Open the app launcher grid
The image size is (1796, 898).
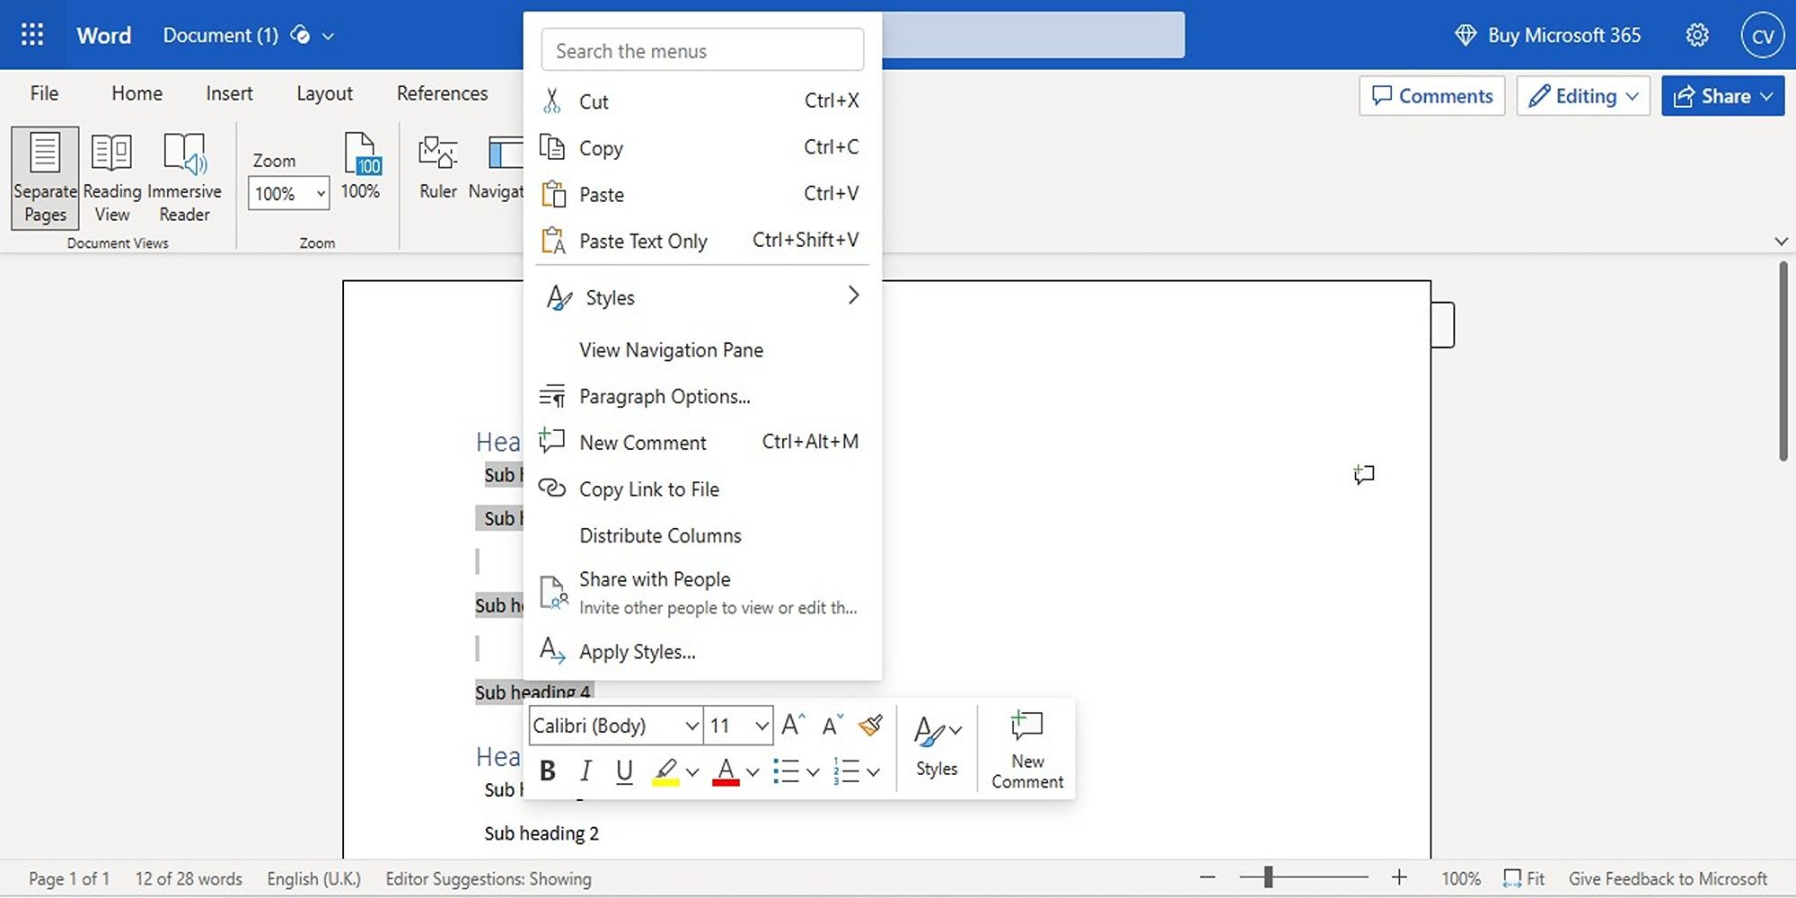[x=32, y=35]
